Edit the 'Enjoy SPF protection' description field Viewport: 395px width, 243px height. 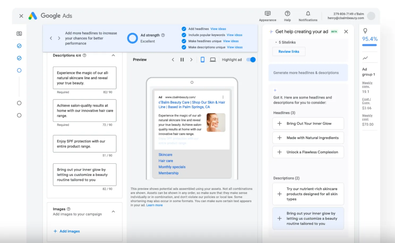[x=85, y=144]
